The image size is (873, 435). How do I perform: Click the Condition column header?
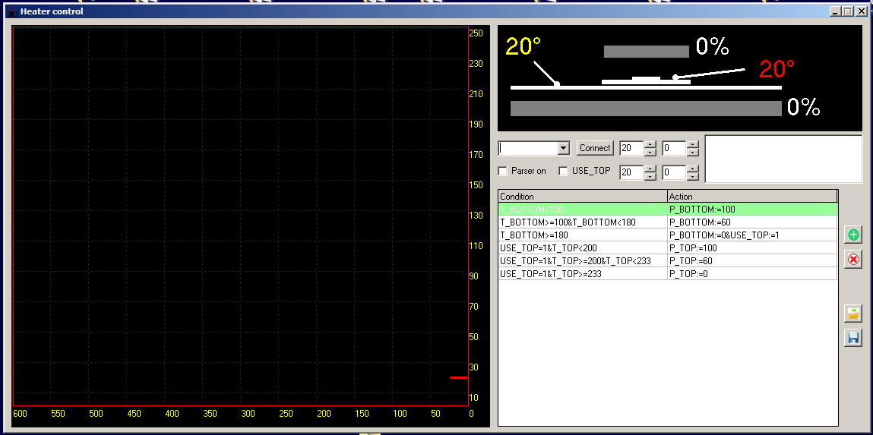coord(582,197)
